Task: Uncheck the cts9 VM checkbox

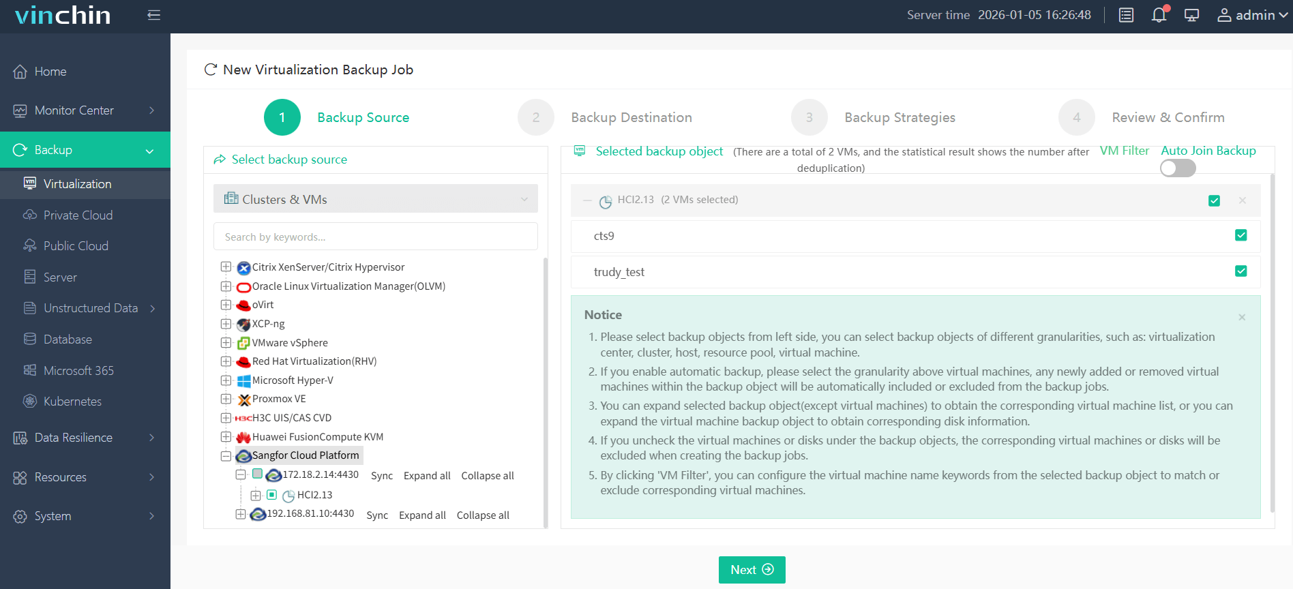Action: point(1240,235)
